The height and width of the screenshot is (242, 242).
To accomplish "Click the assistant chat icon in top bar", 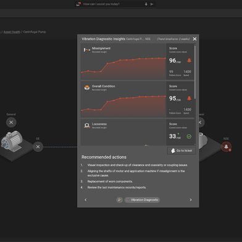I will pyautogui.click(x=78, y=4).
